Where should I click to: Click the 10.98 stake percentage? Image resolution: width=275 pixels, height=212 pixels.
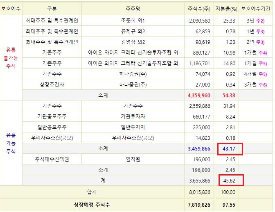tap(229, 53)
